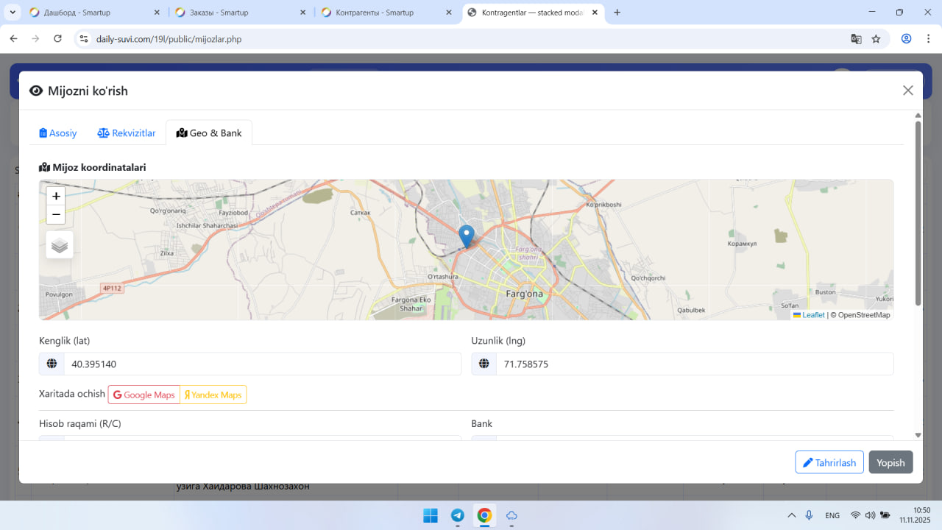Click the modal vertical scrollbar
Screen dimensions: 942x530
pos(918,213)
